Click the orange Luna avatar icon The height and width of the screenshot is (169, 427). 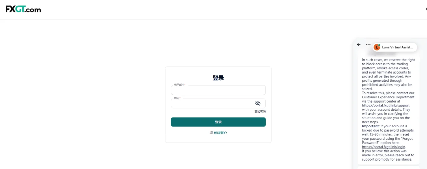377,47
